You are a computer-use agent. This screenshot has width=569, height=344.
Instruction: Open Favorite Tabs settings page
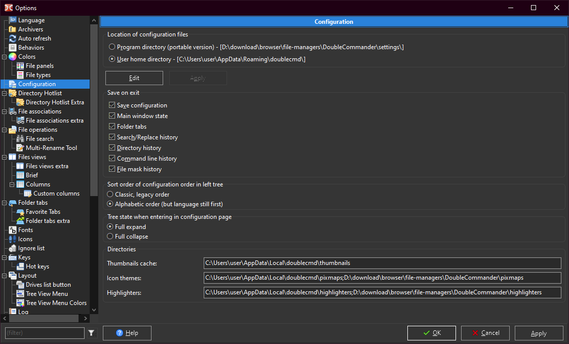pyautogui.click(x=43, y=212)
